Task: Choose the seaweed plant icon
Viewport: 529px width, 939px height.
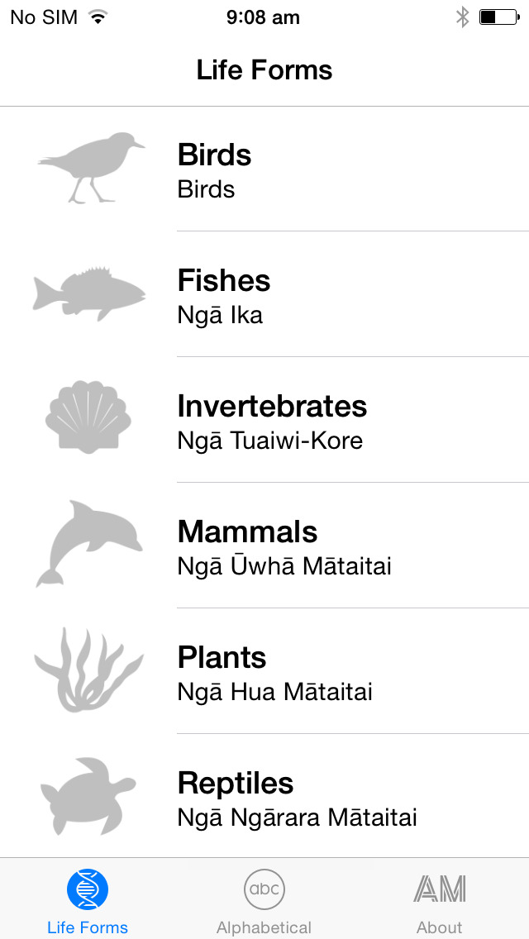Action: coord(88,670)
